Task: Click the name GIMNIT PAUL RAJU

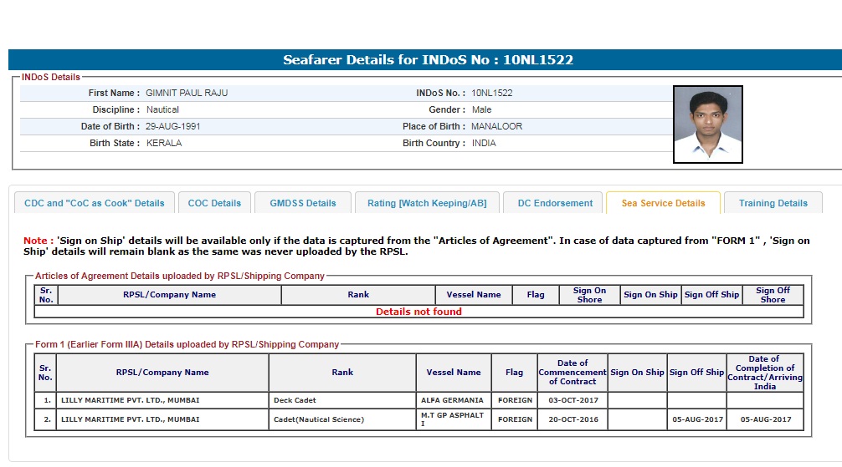Action: (187, 93)
